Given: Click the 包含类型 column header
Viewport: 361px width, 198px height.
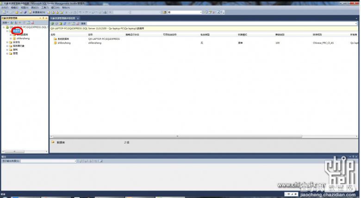Looking at the screenshot, I should [x=205, y=35].
